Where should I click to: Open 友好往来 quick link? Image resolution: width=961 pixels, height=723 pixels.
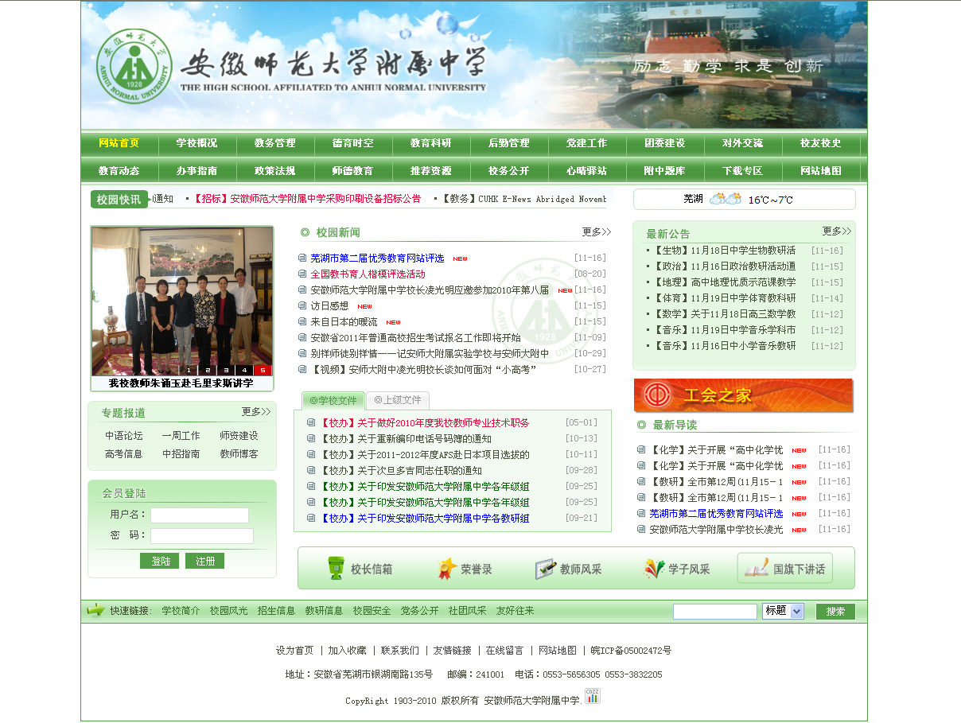coord(515,611)
